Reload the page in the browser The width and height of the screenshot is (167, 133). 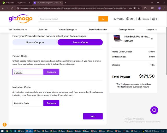pos(12,8)
